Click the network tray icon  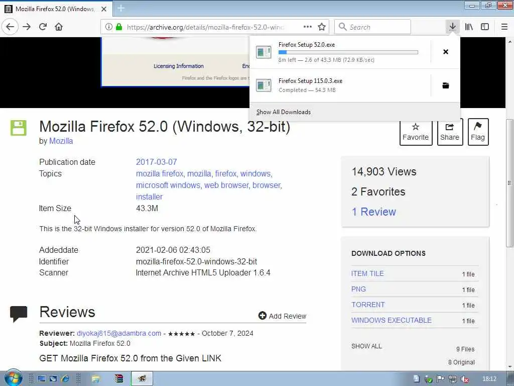[453, 379]
